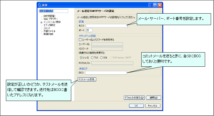Screen dimensions: 214x116
Task: Click the back navigation arrow icon
Action: point(150,12)
